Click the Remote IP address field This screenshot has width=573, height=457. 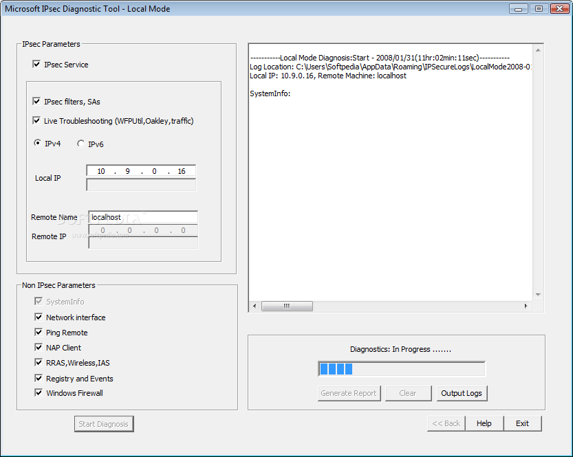pos(143,230)
